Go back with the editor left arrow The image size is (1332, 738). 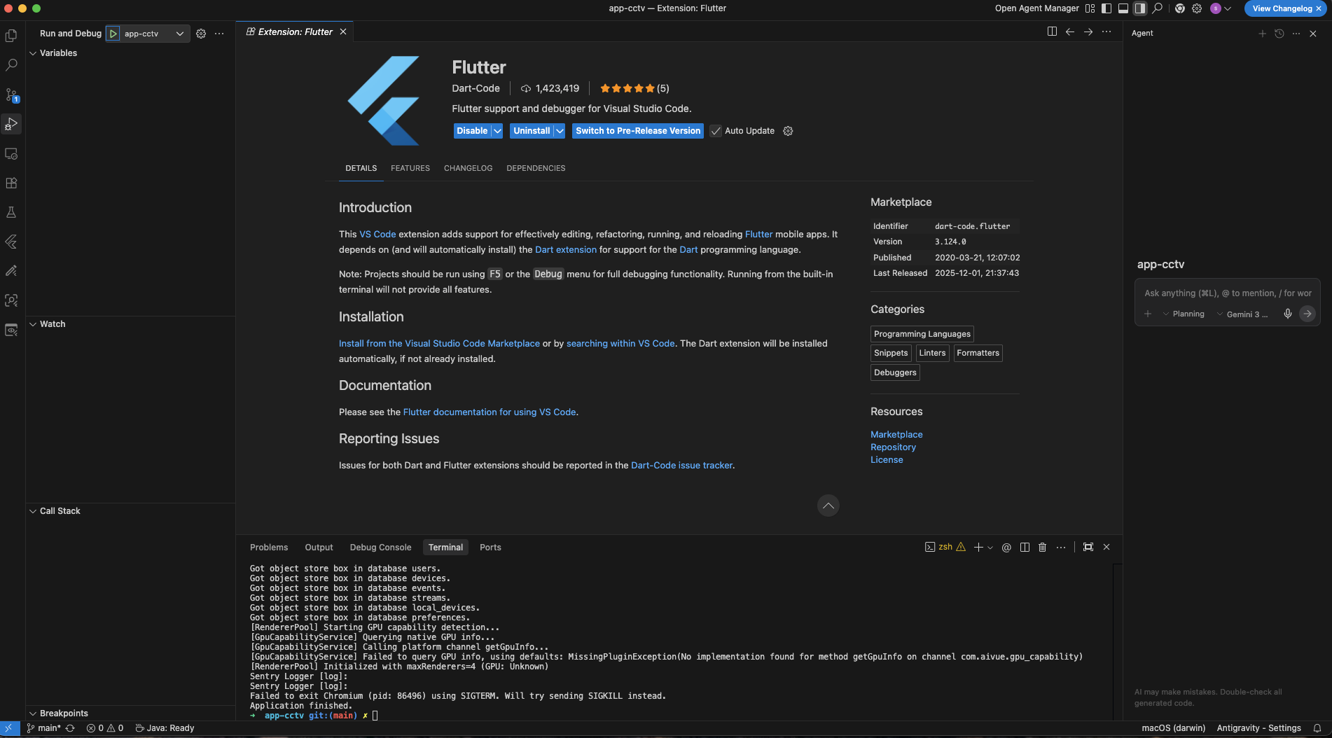click(x=1070, y=32)
